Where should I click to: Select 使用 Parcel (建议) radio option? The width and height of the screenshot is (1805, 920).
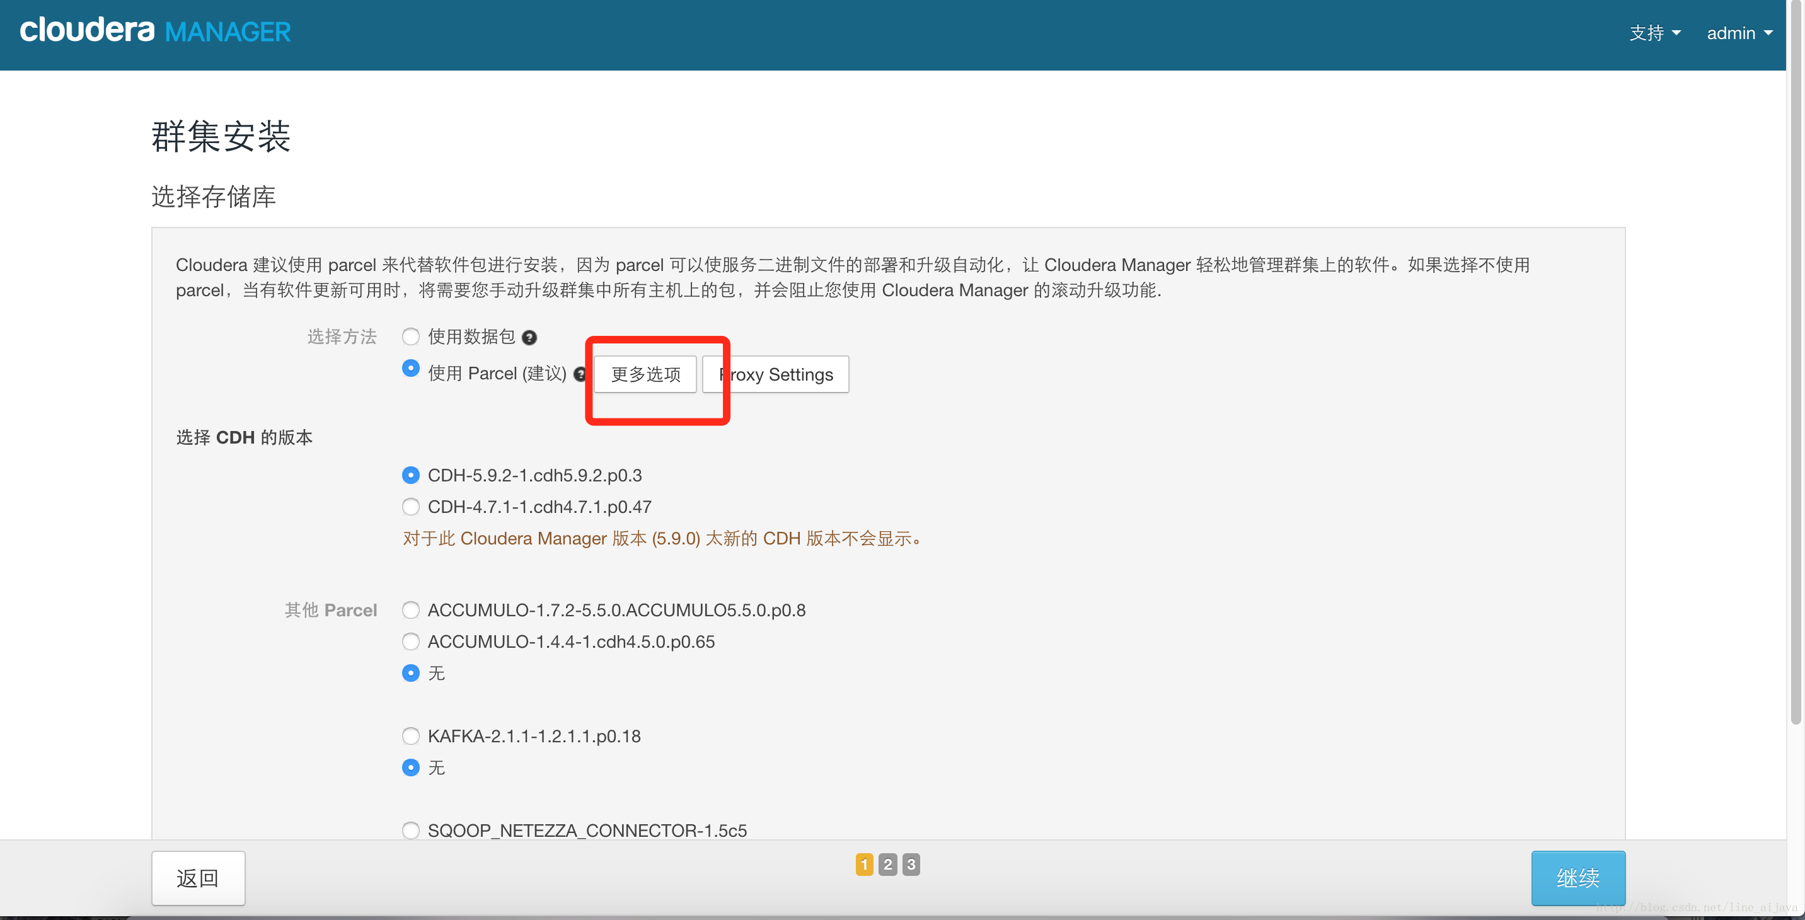[x=411, y=369]
